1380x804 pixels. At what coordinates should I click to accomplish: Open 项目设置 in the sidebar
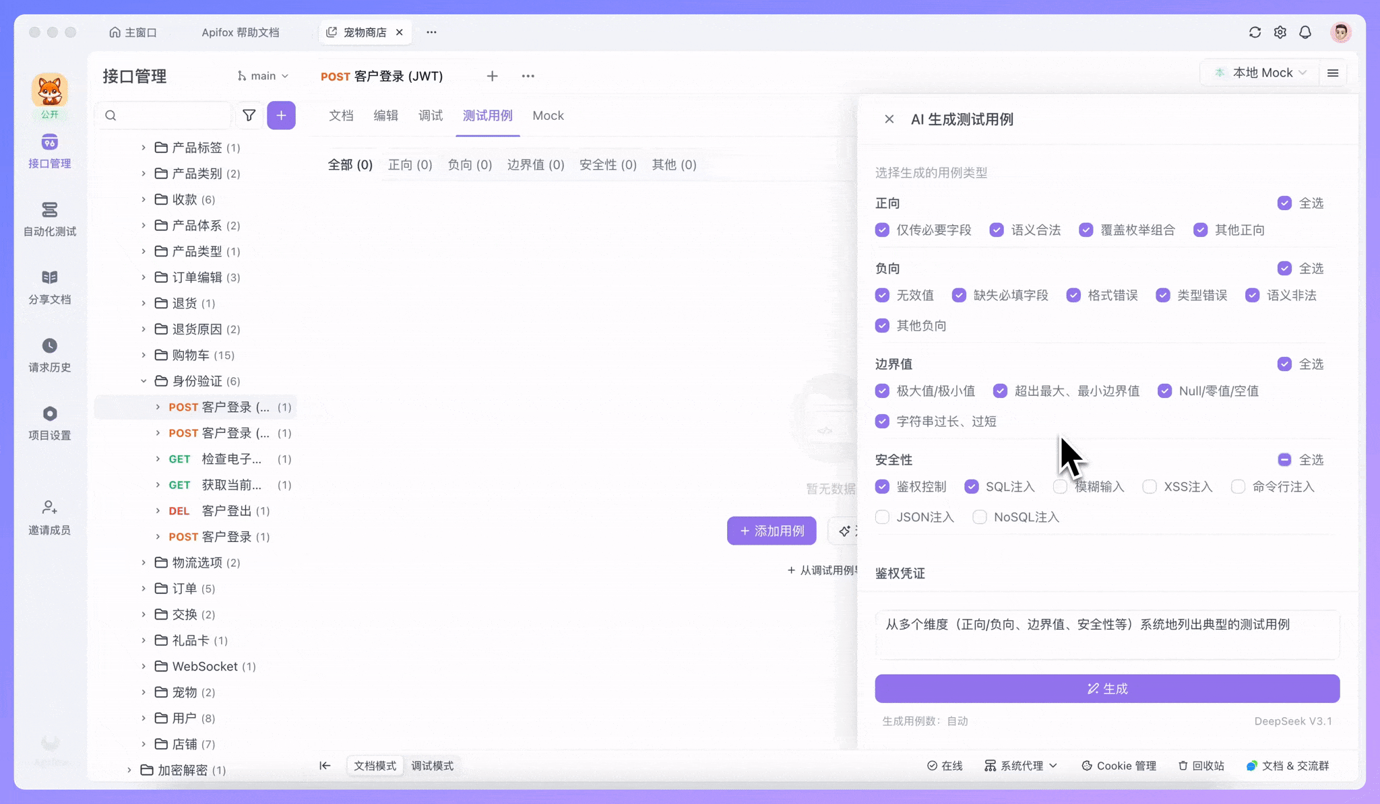pos(49,422)
